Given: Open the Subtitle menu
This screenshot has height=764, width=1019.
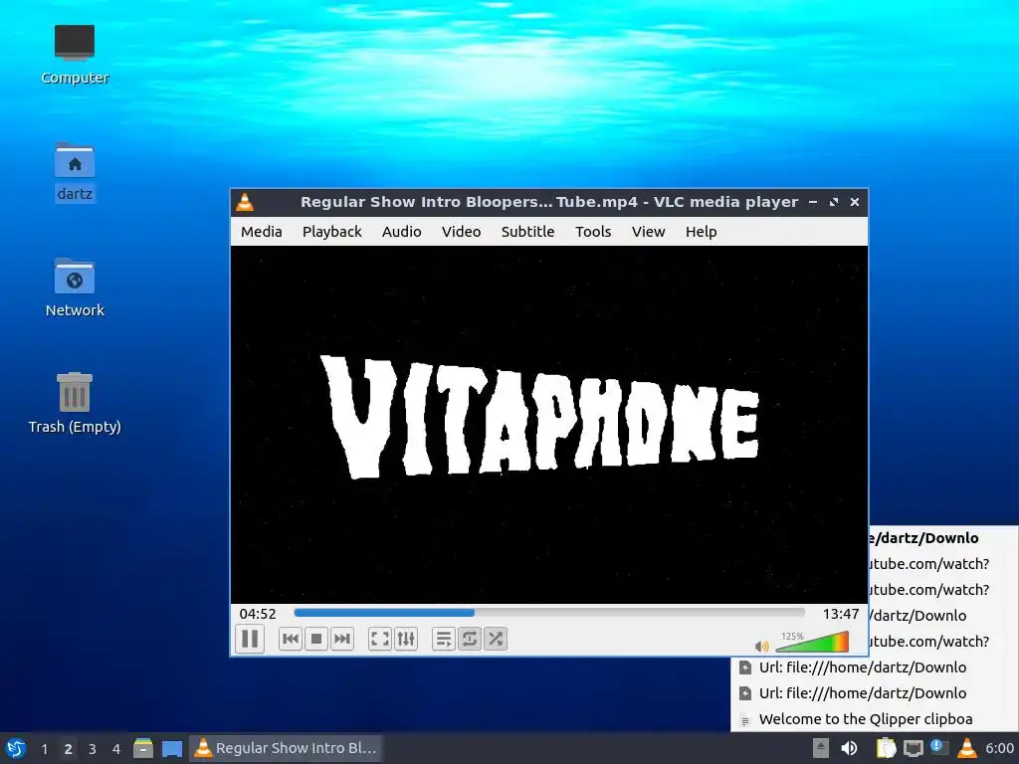Looking at the screenshot, I should click(x=527, y=231).
